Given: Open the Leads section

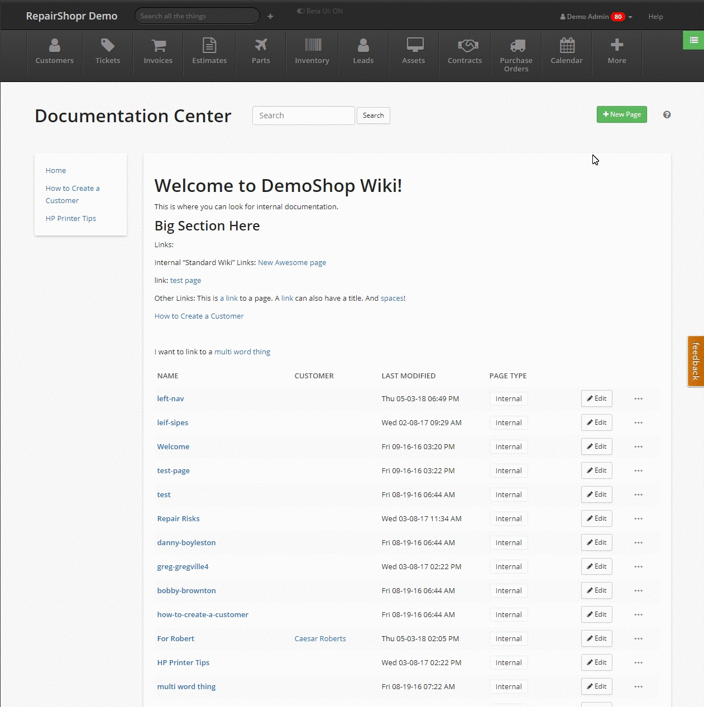Looking at the screenshot, I should pos(363,52).
